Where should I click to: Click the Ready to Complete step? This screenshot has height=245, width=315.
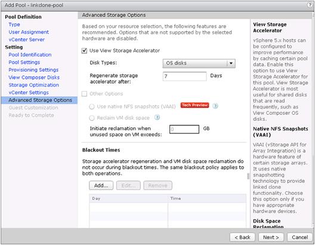31,115
